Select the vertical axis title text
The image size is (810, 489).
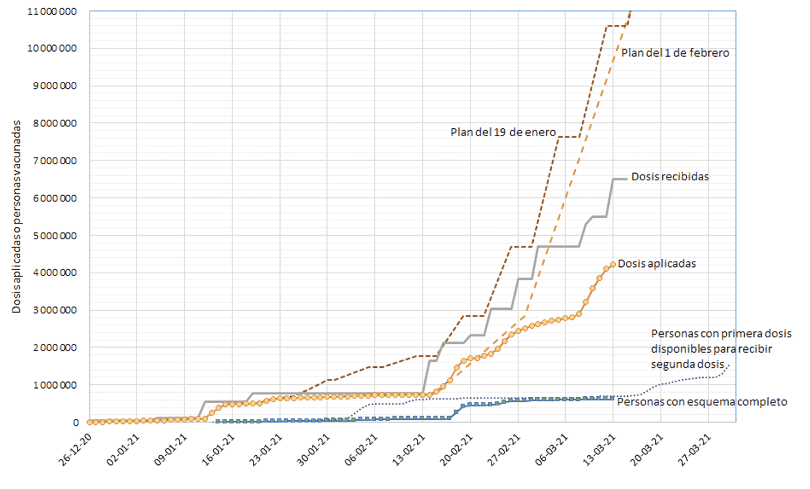17,216
